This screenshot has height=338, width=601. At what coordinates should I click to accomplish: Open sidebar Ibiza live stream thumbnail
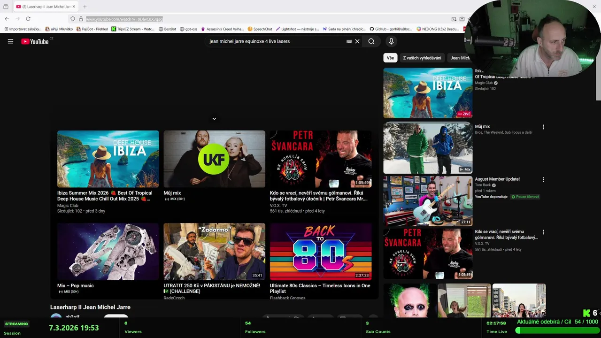pos(428,93)
